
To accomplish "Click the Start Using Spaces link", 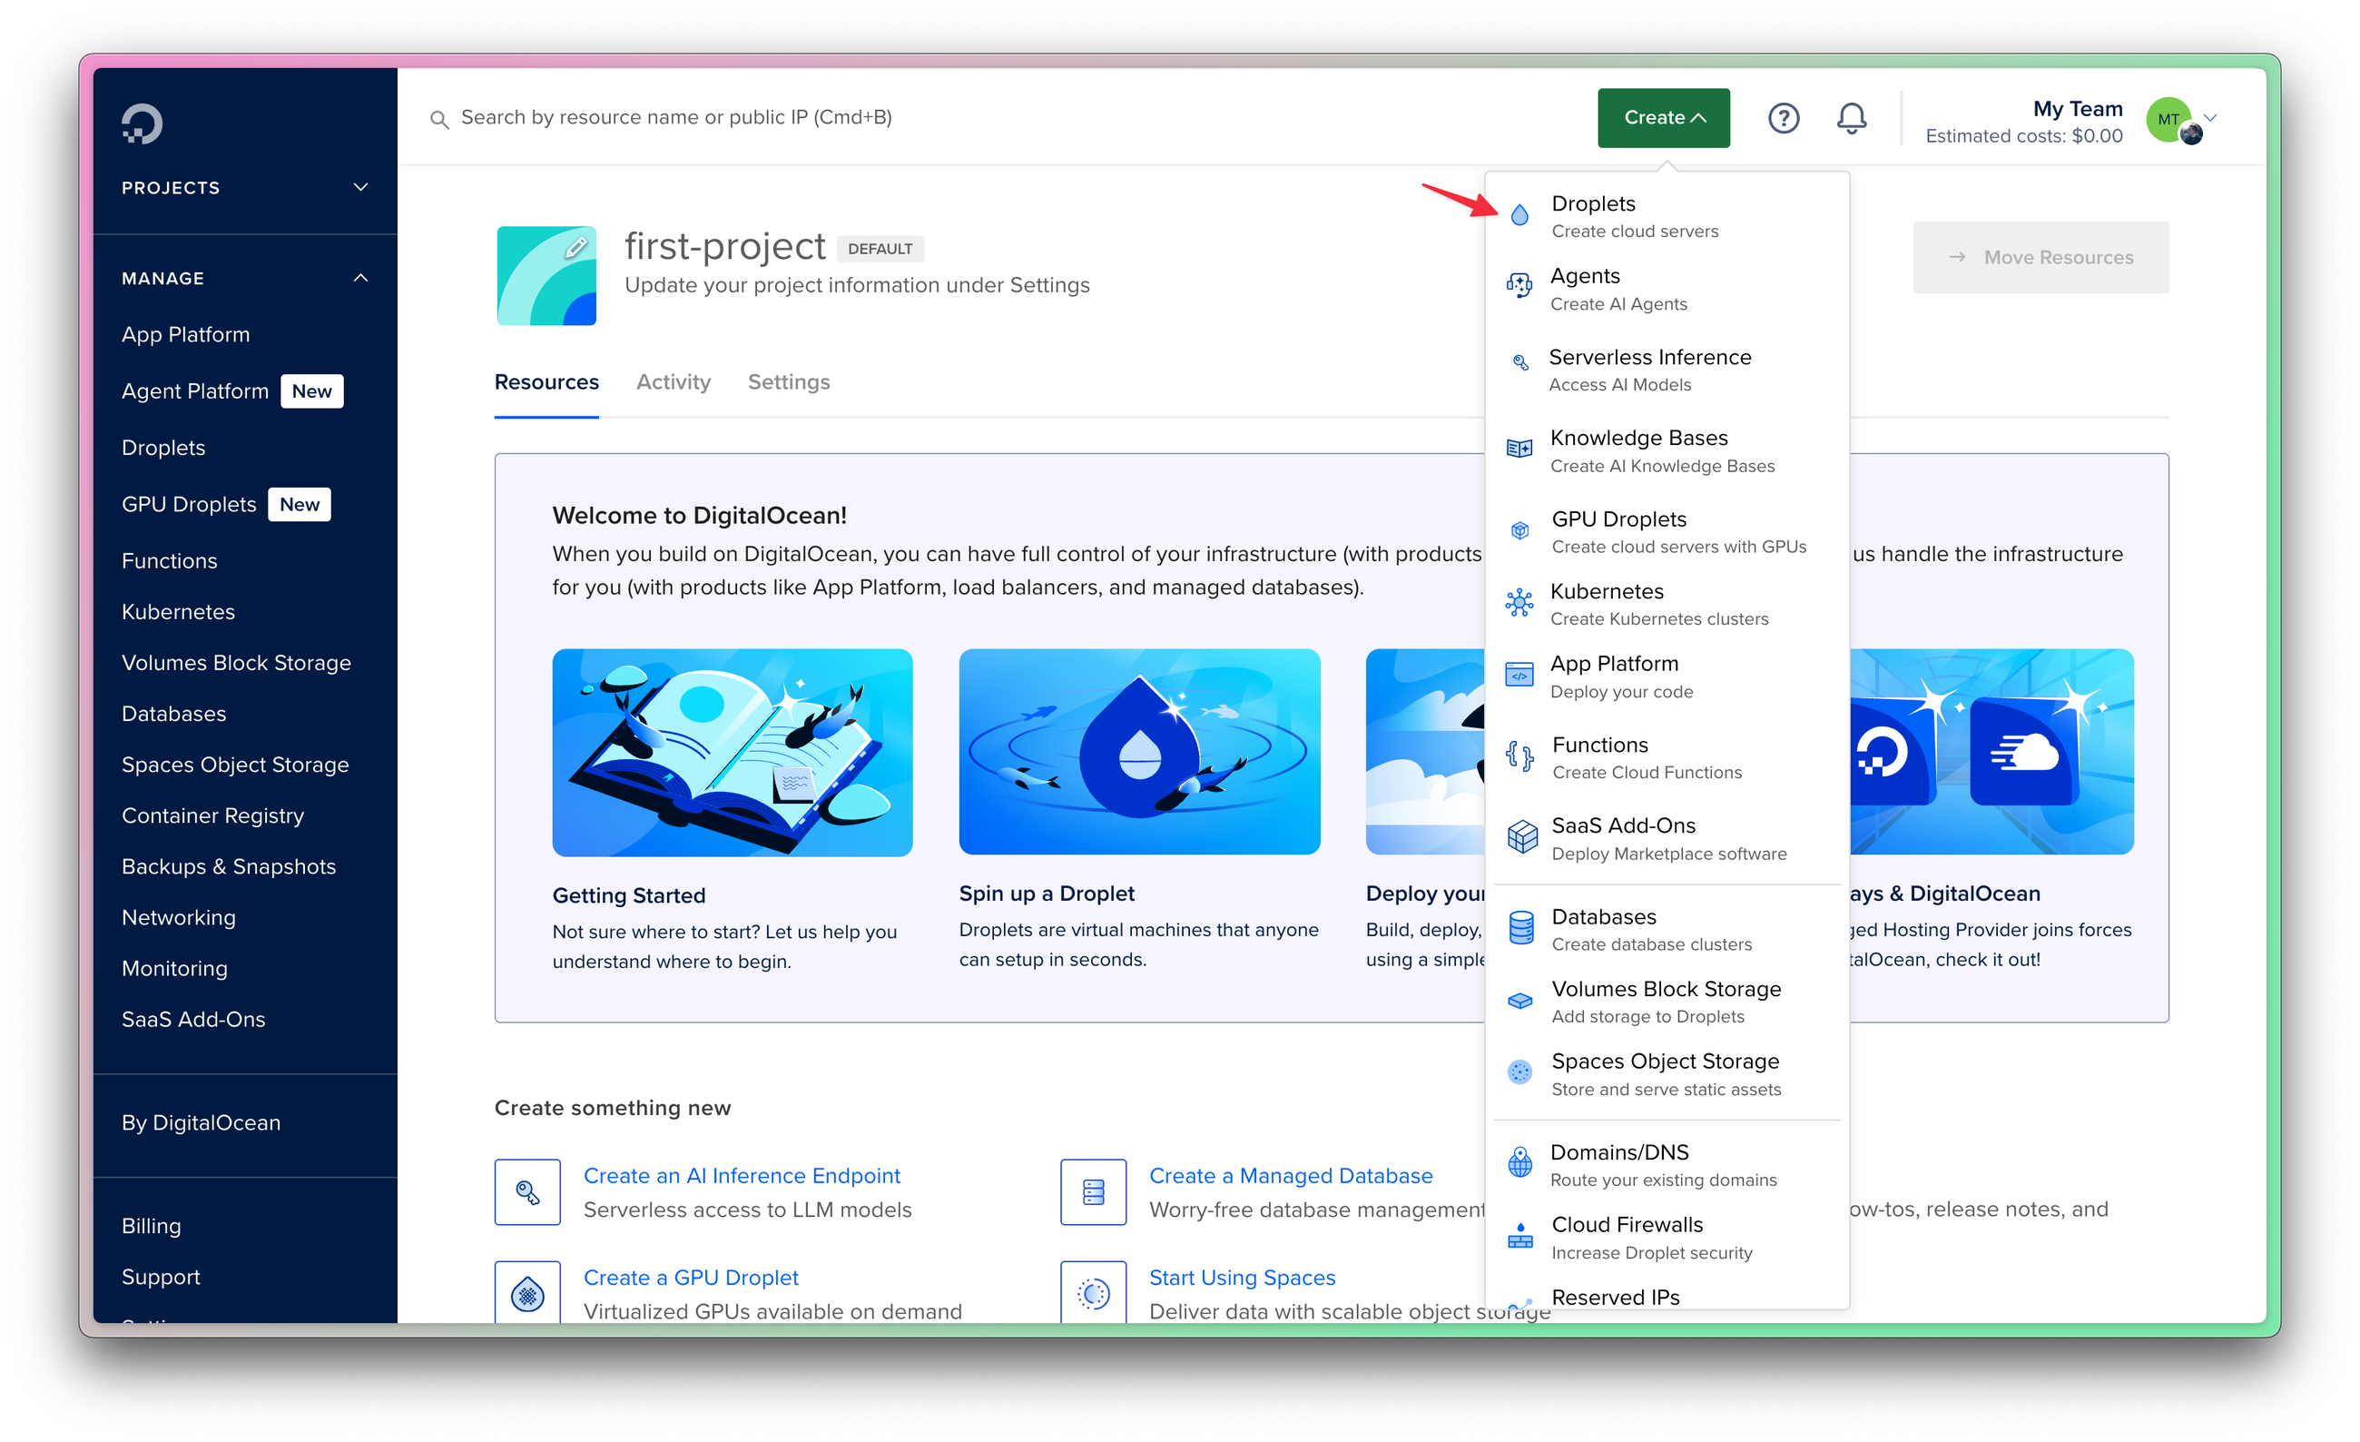I will point(1242,1278).
